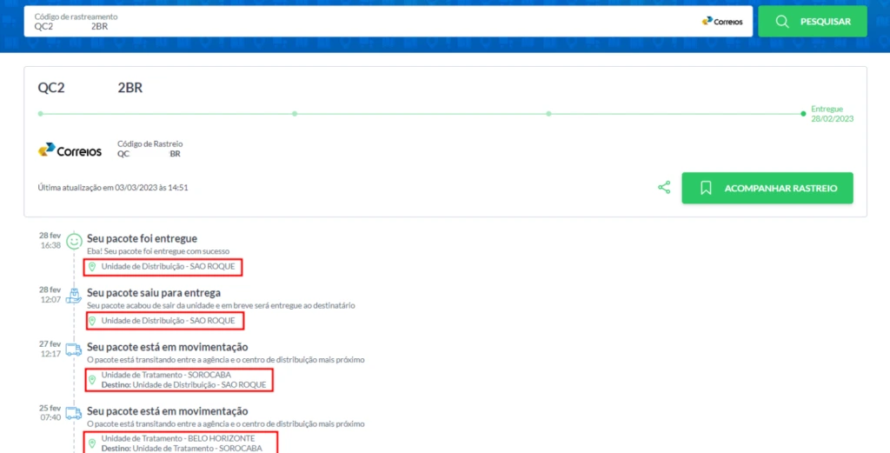Click the bookmark icon on ACOMPANHAR RASTREIO
The height and width of the screenshot is (453, 890).
(706, 188)
